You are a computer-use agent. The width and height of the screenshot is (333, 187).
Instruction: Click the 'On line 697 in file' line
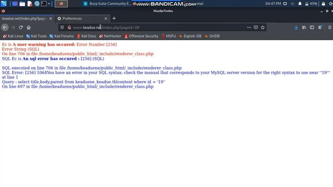pyautogui.click(x=78, y=87)
